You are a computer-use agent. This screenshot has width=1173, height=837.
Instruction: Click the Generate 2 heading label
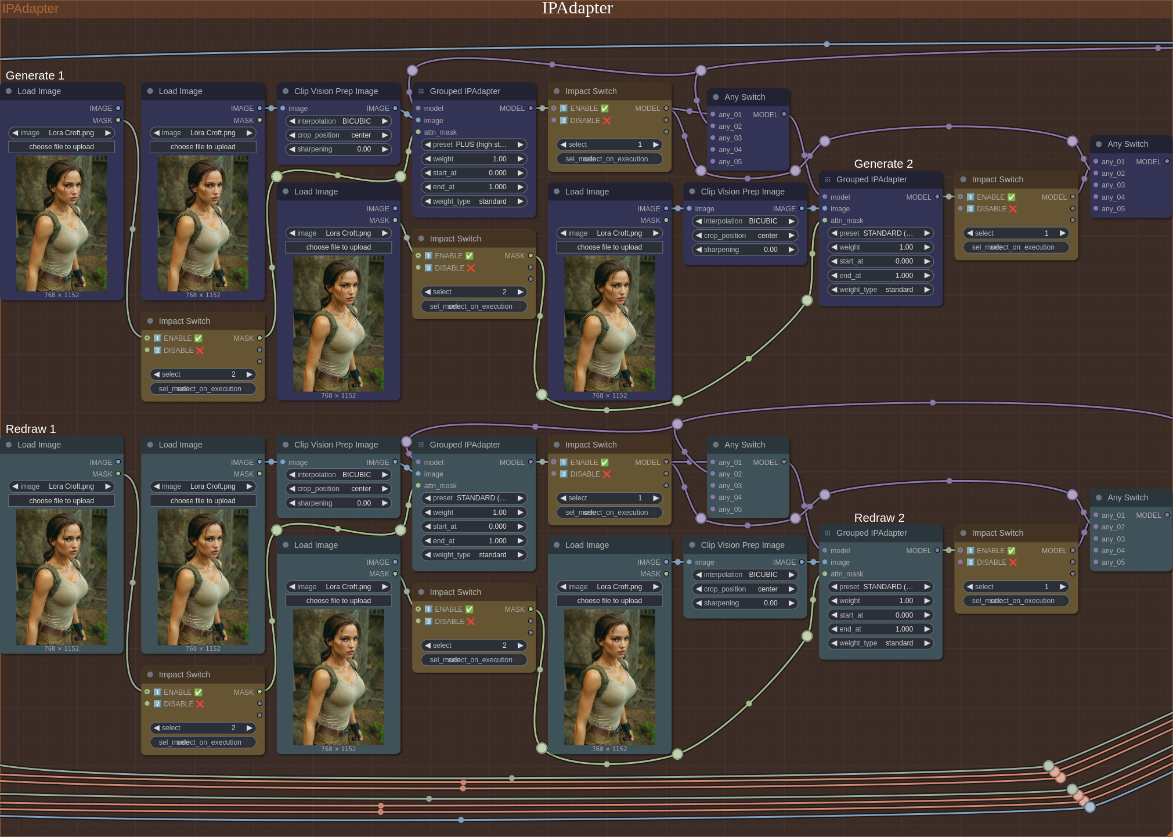point(883,164)
